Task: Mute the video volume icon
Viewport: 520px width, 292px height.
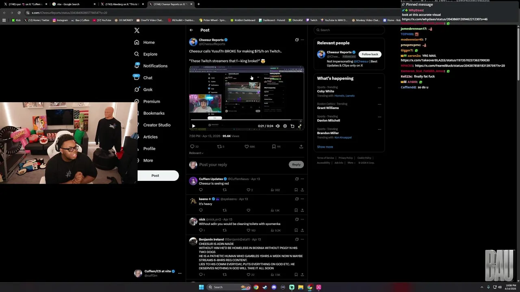Action: pyautogui.click(x=277, y=126)
